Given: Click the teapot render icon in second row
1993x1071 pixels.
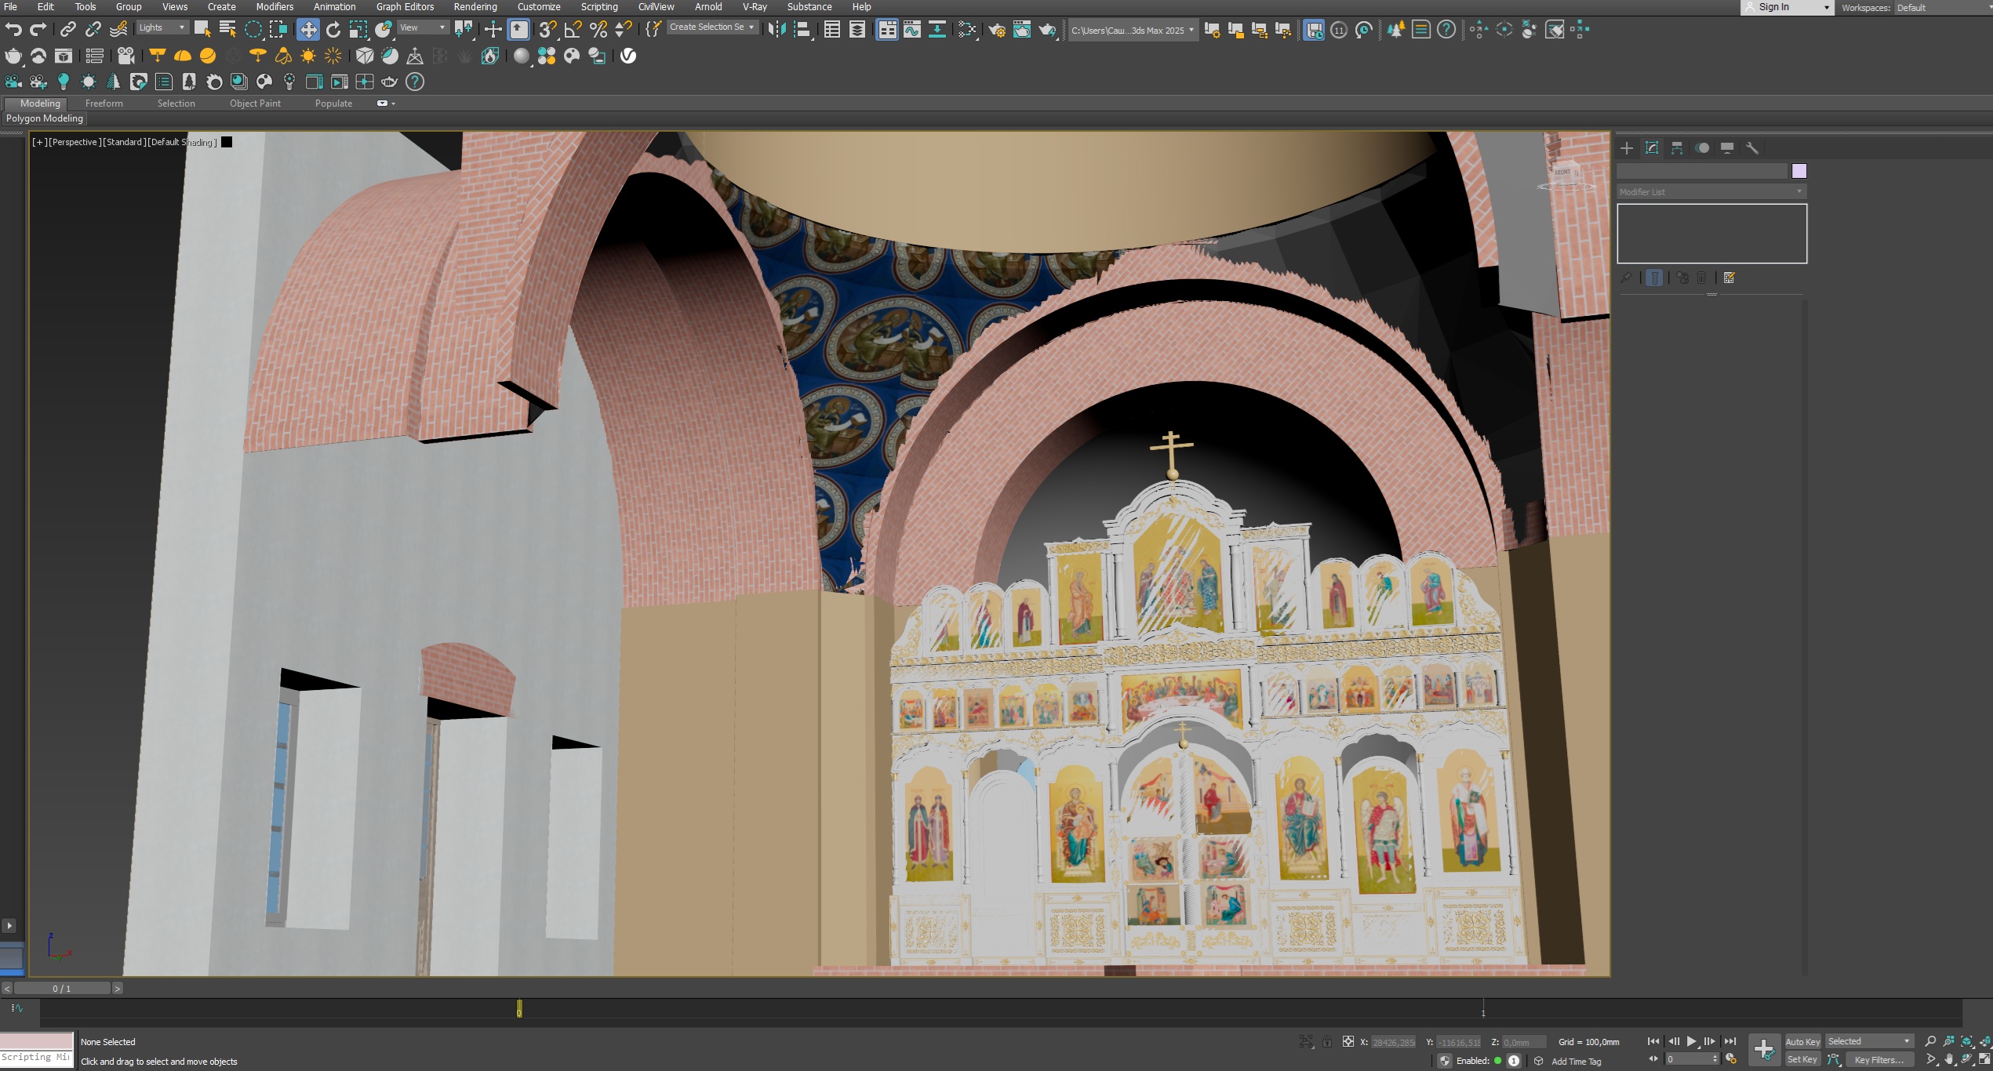Looking at the screenshot, I should (x=13, y=56).
